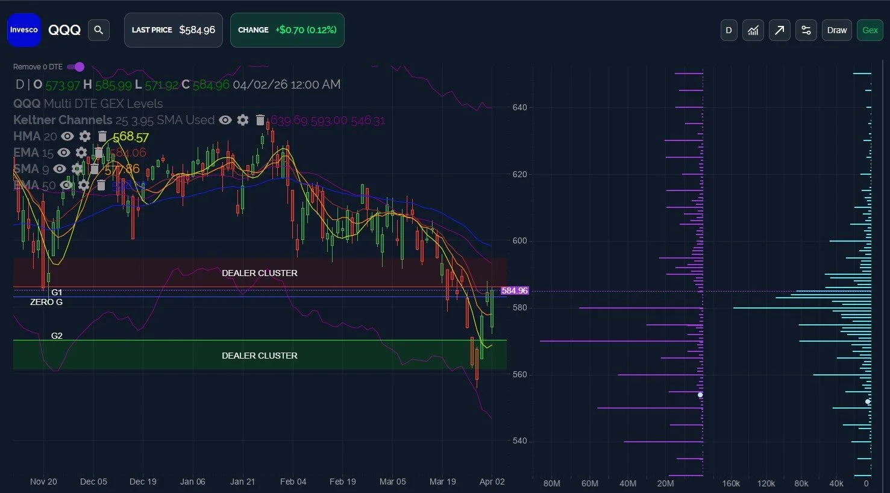890x493 pixels.
Task: Click the 600 price axis label
Action: pyautogui.click(x=520, y=240)
